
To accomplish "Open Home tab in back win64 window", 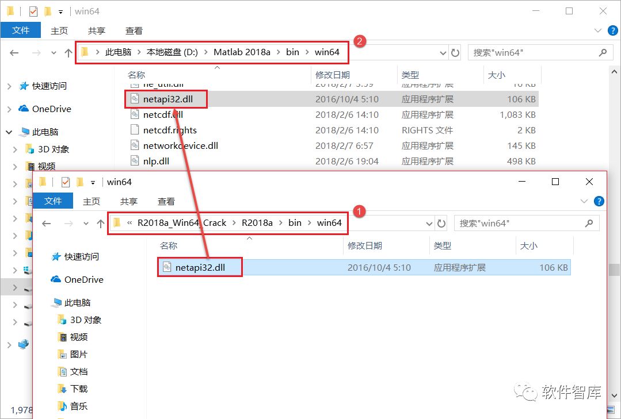I will [x=59, y=31].
